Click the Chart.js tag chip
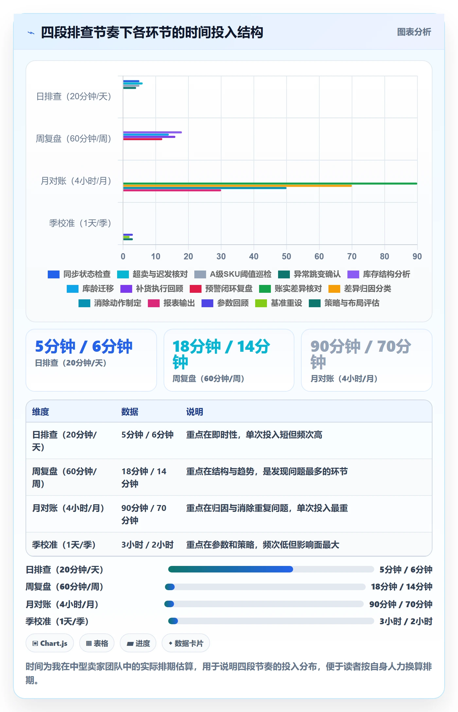 [x=50, y=643]
